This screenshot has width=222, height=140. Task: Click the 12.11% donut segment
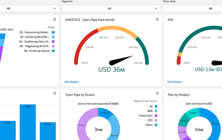105,113
